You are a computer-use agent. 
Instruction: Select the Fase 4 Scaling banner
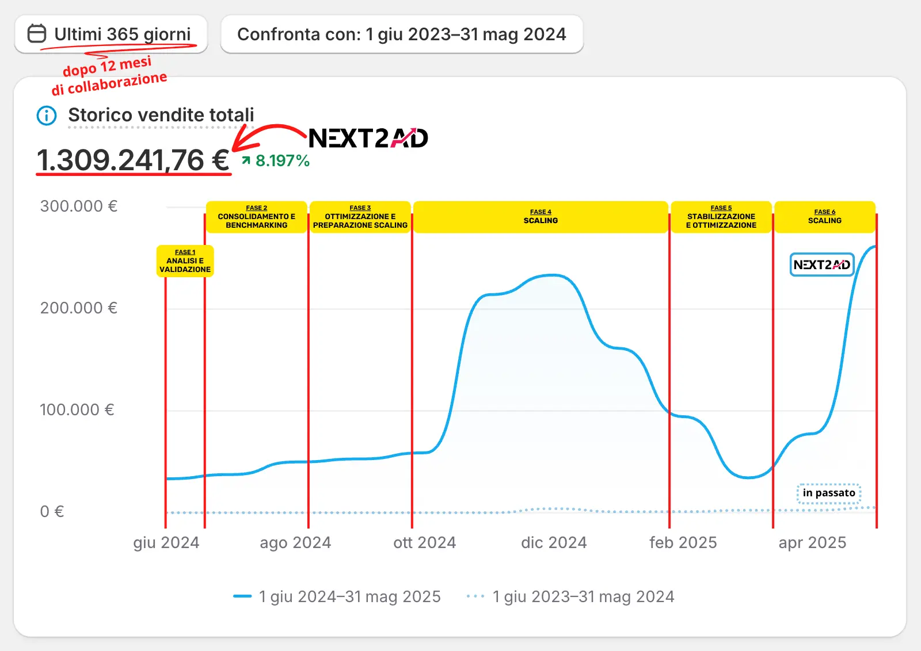[541, 217]
